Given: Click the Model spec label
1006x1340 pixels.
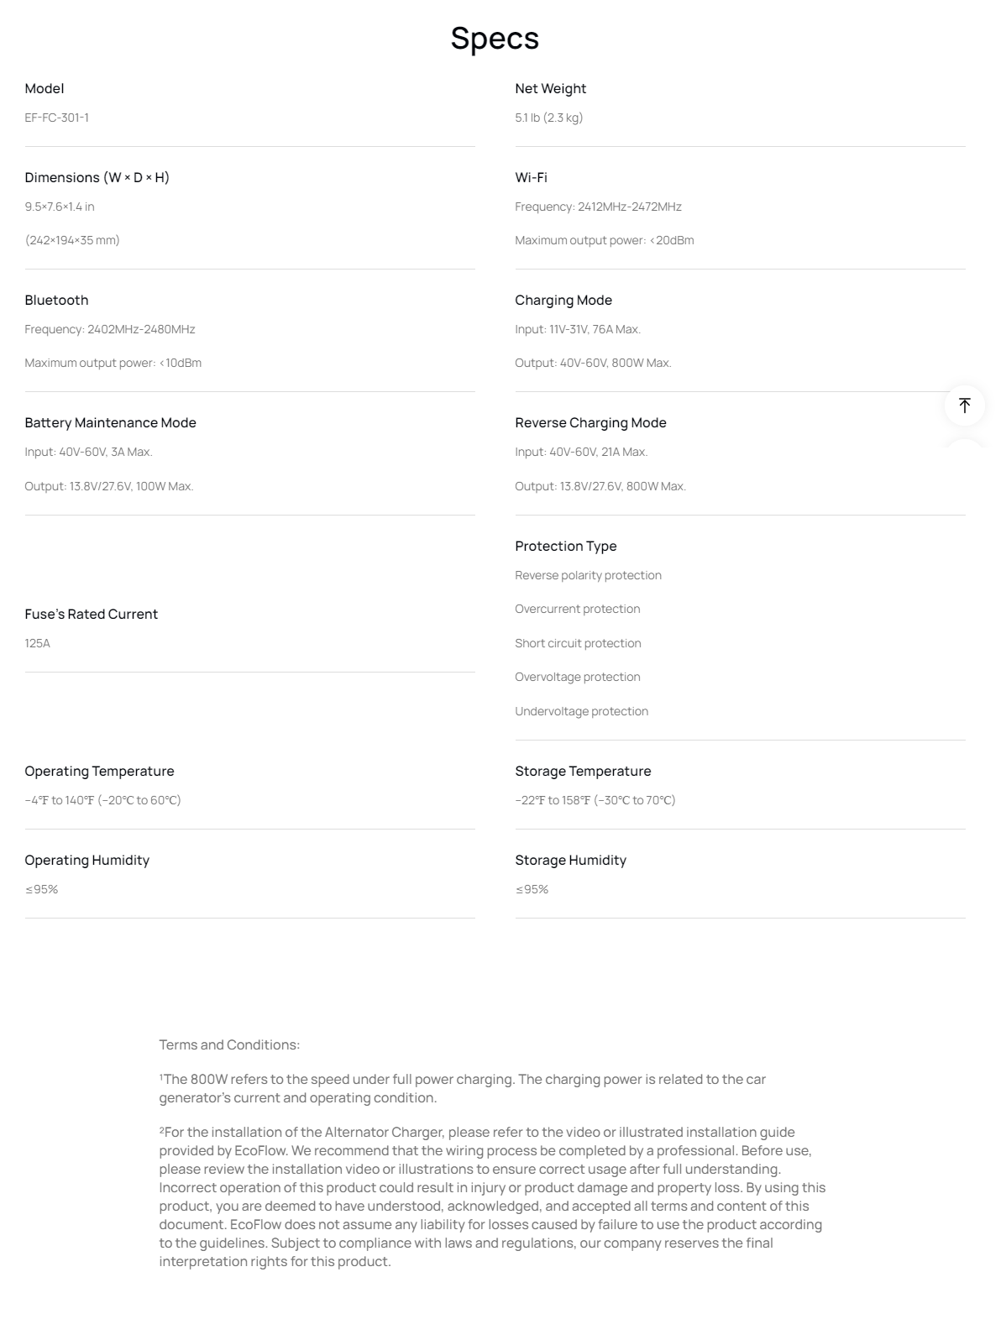Looking at the screenshot, I should coord(45,89).
